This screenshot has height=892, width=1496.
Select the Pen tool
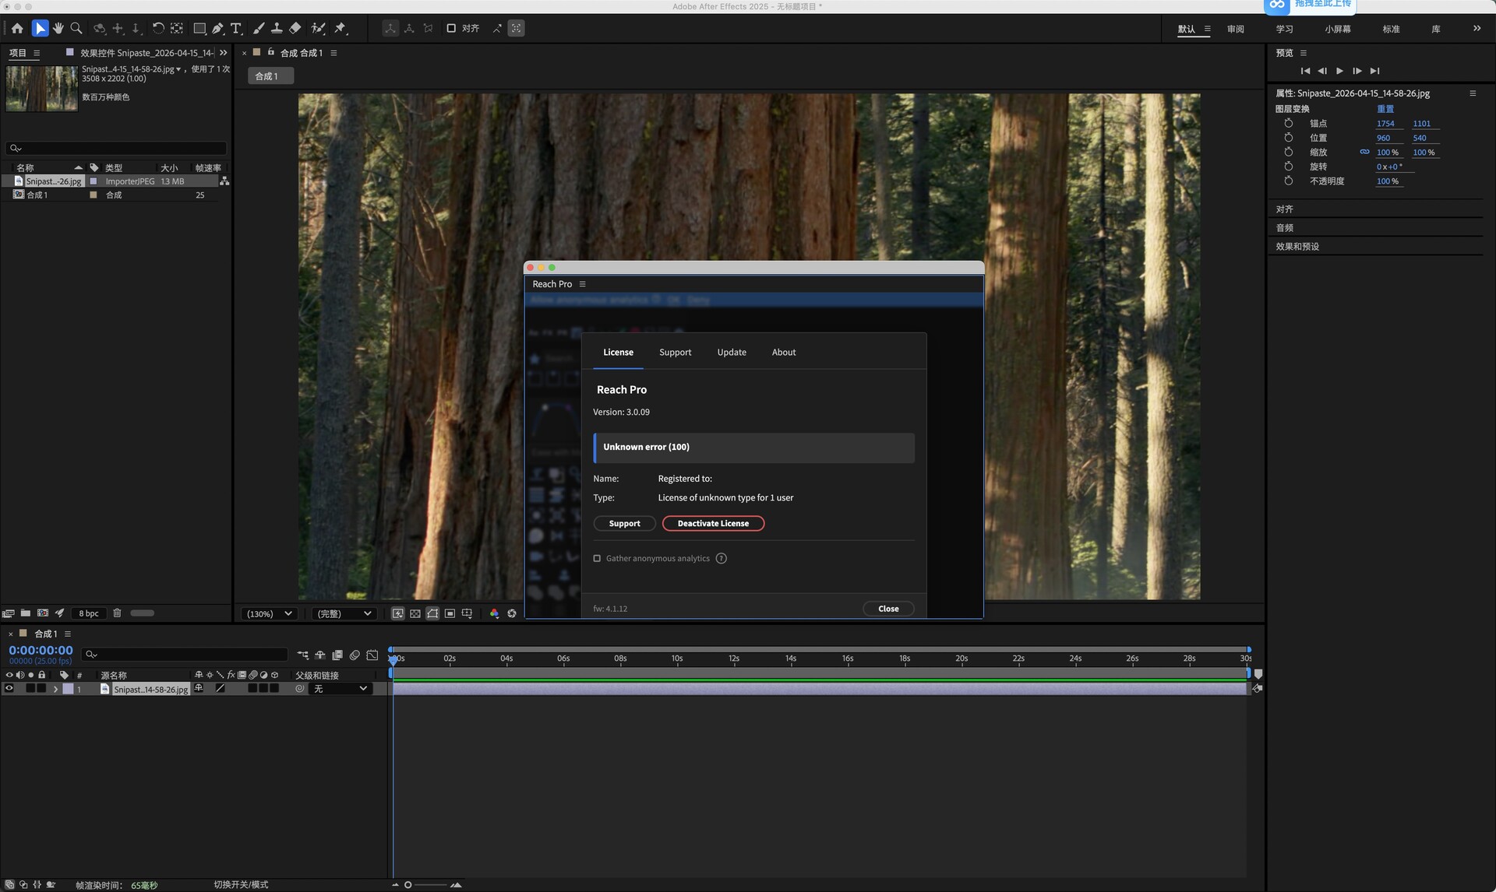pos(218,28)
